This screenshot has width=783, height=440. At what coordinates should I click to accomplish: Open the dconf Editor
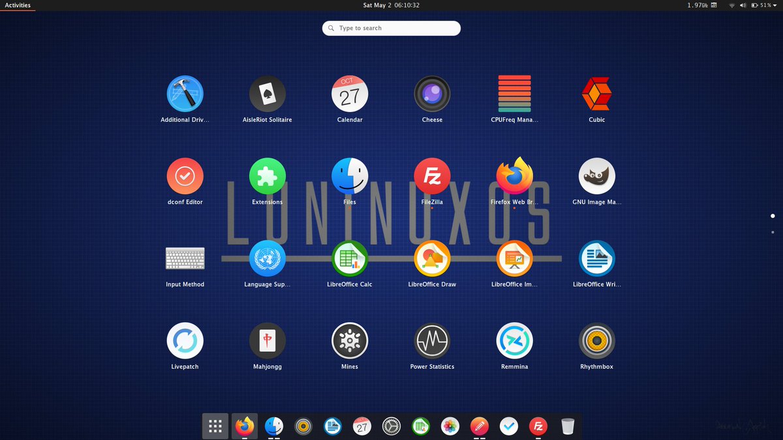[185, 175]
